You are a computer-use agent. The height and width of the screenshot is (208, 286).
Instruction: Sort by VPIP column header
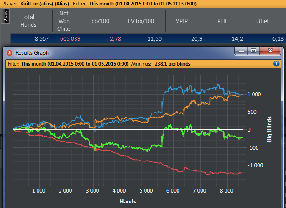(x=182, y=21)
